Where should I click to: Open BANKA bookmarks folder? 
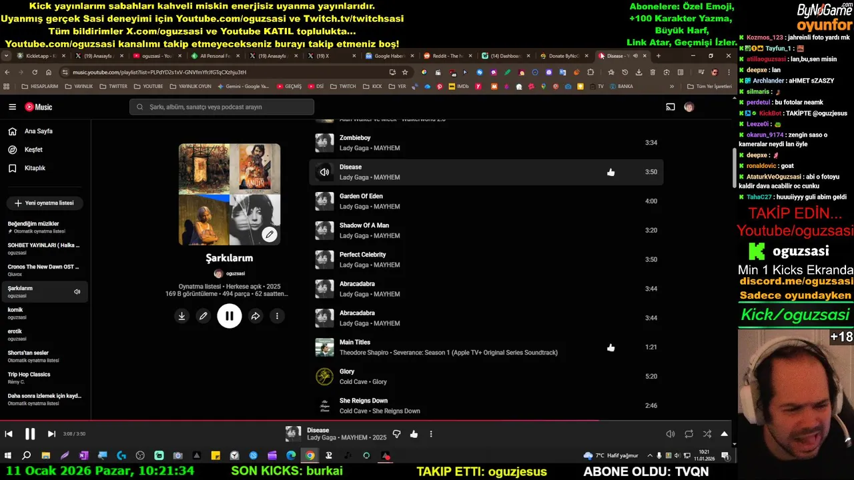click(x=621, y=87)
